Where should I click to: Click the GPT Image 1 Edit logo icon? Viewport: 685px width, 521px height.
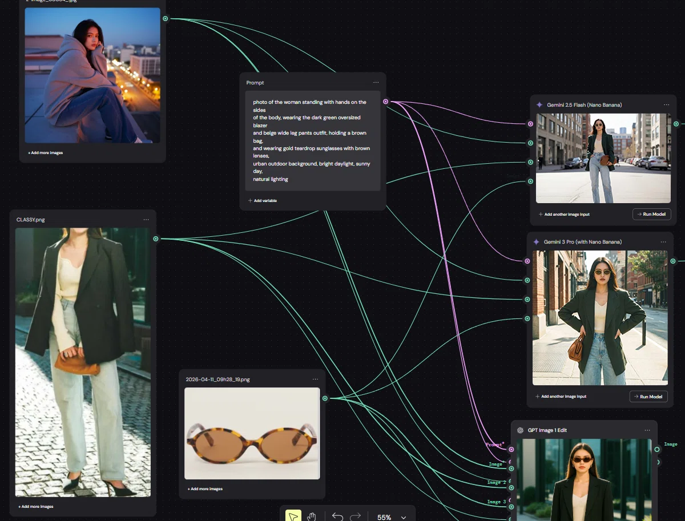(x=520, y=430)
